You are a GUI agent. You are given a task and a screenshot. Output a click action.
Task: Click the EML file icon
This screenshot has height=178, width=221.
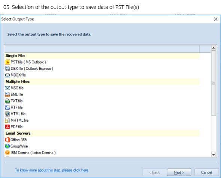(x=7, y=94)
